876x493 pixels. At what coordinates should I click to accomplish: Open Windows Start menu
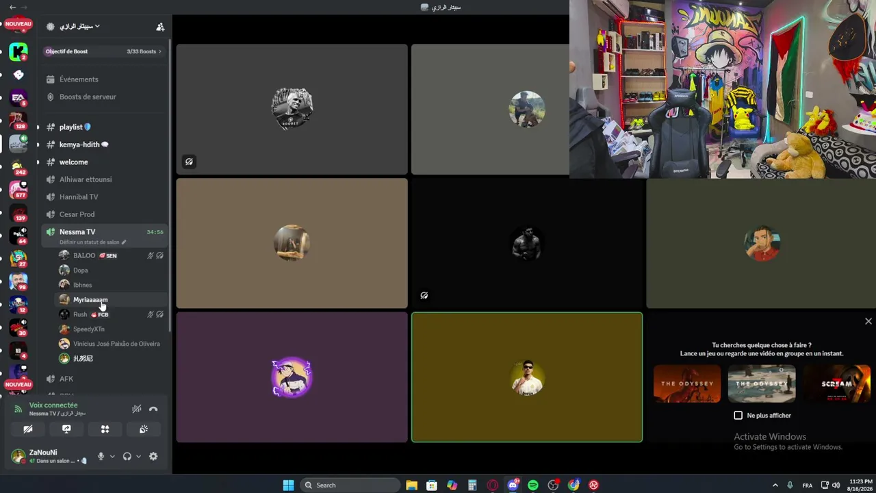pos(288,485)
